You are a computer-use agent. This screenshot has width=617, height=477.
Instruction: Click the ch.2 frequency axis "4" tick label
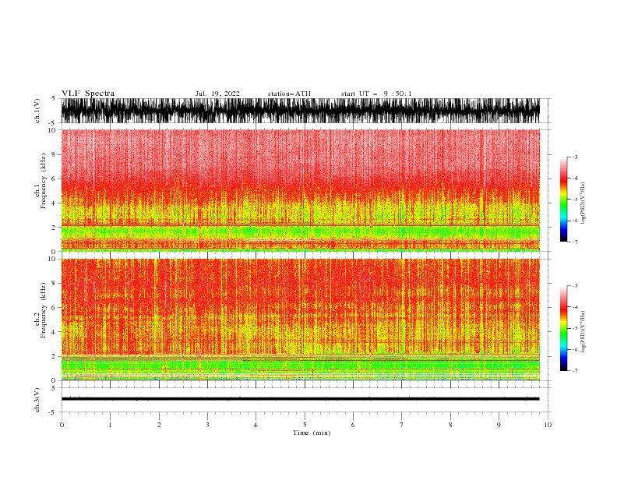[54, 332]
